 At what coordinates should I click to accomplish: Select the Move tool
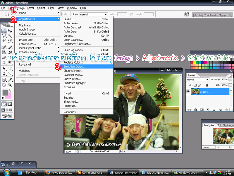(10, 31)
